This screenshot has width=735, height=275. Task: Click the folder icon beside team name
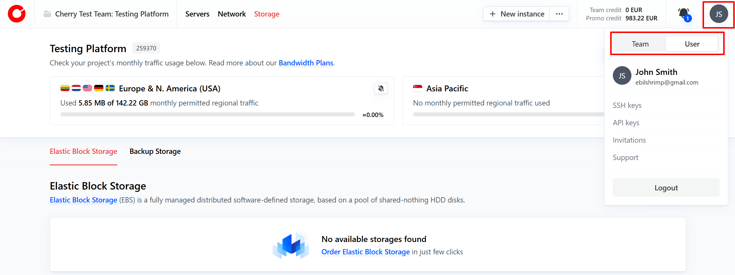coord(47,14)
